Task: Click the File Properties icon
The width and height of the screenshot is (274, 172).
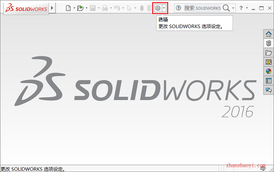Action: (x=150, y=8)
